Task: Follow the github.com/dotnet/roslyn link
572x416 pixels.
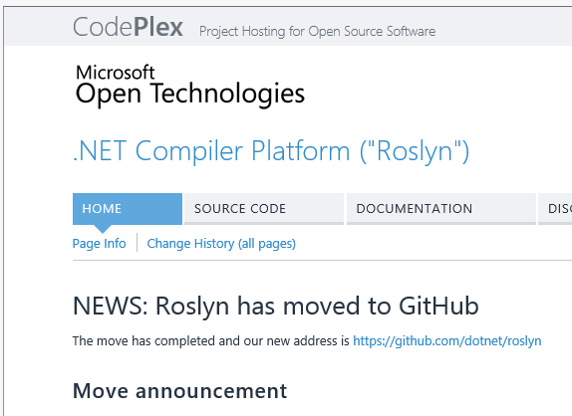Action: click(447, 341)
